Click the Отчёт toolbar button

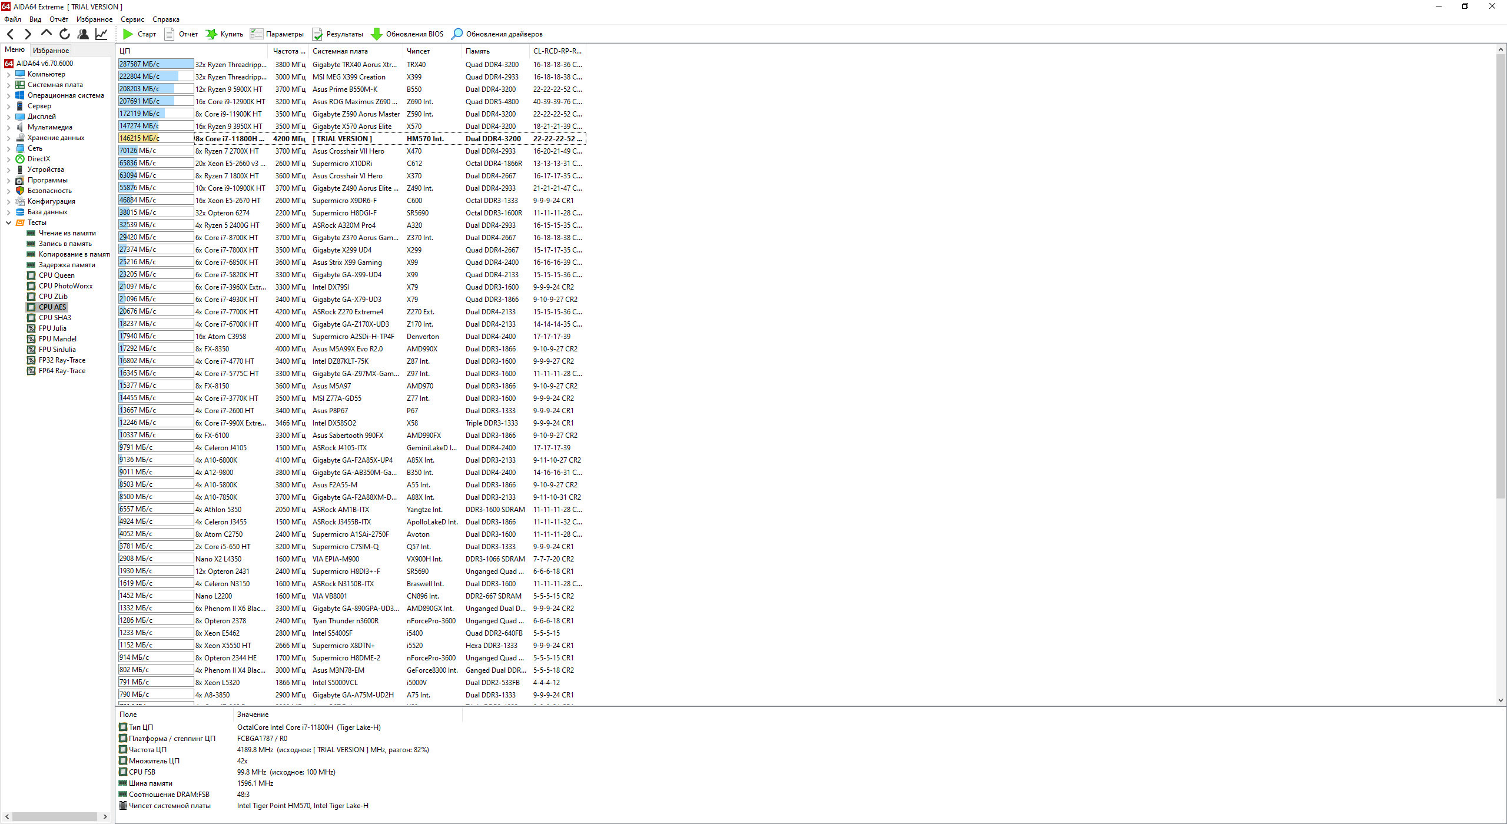tap(181, 34)
